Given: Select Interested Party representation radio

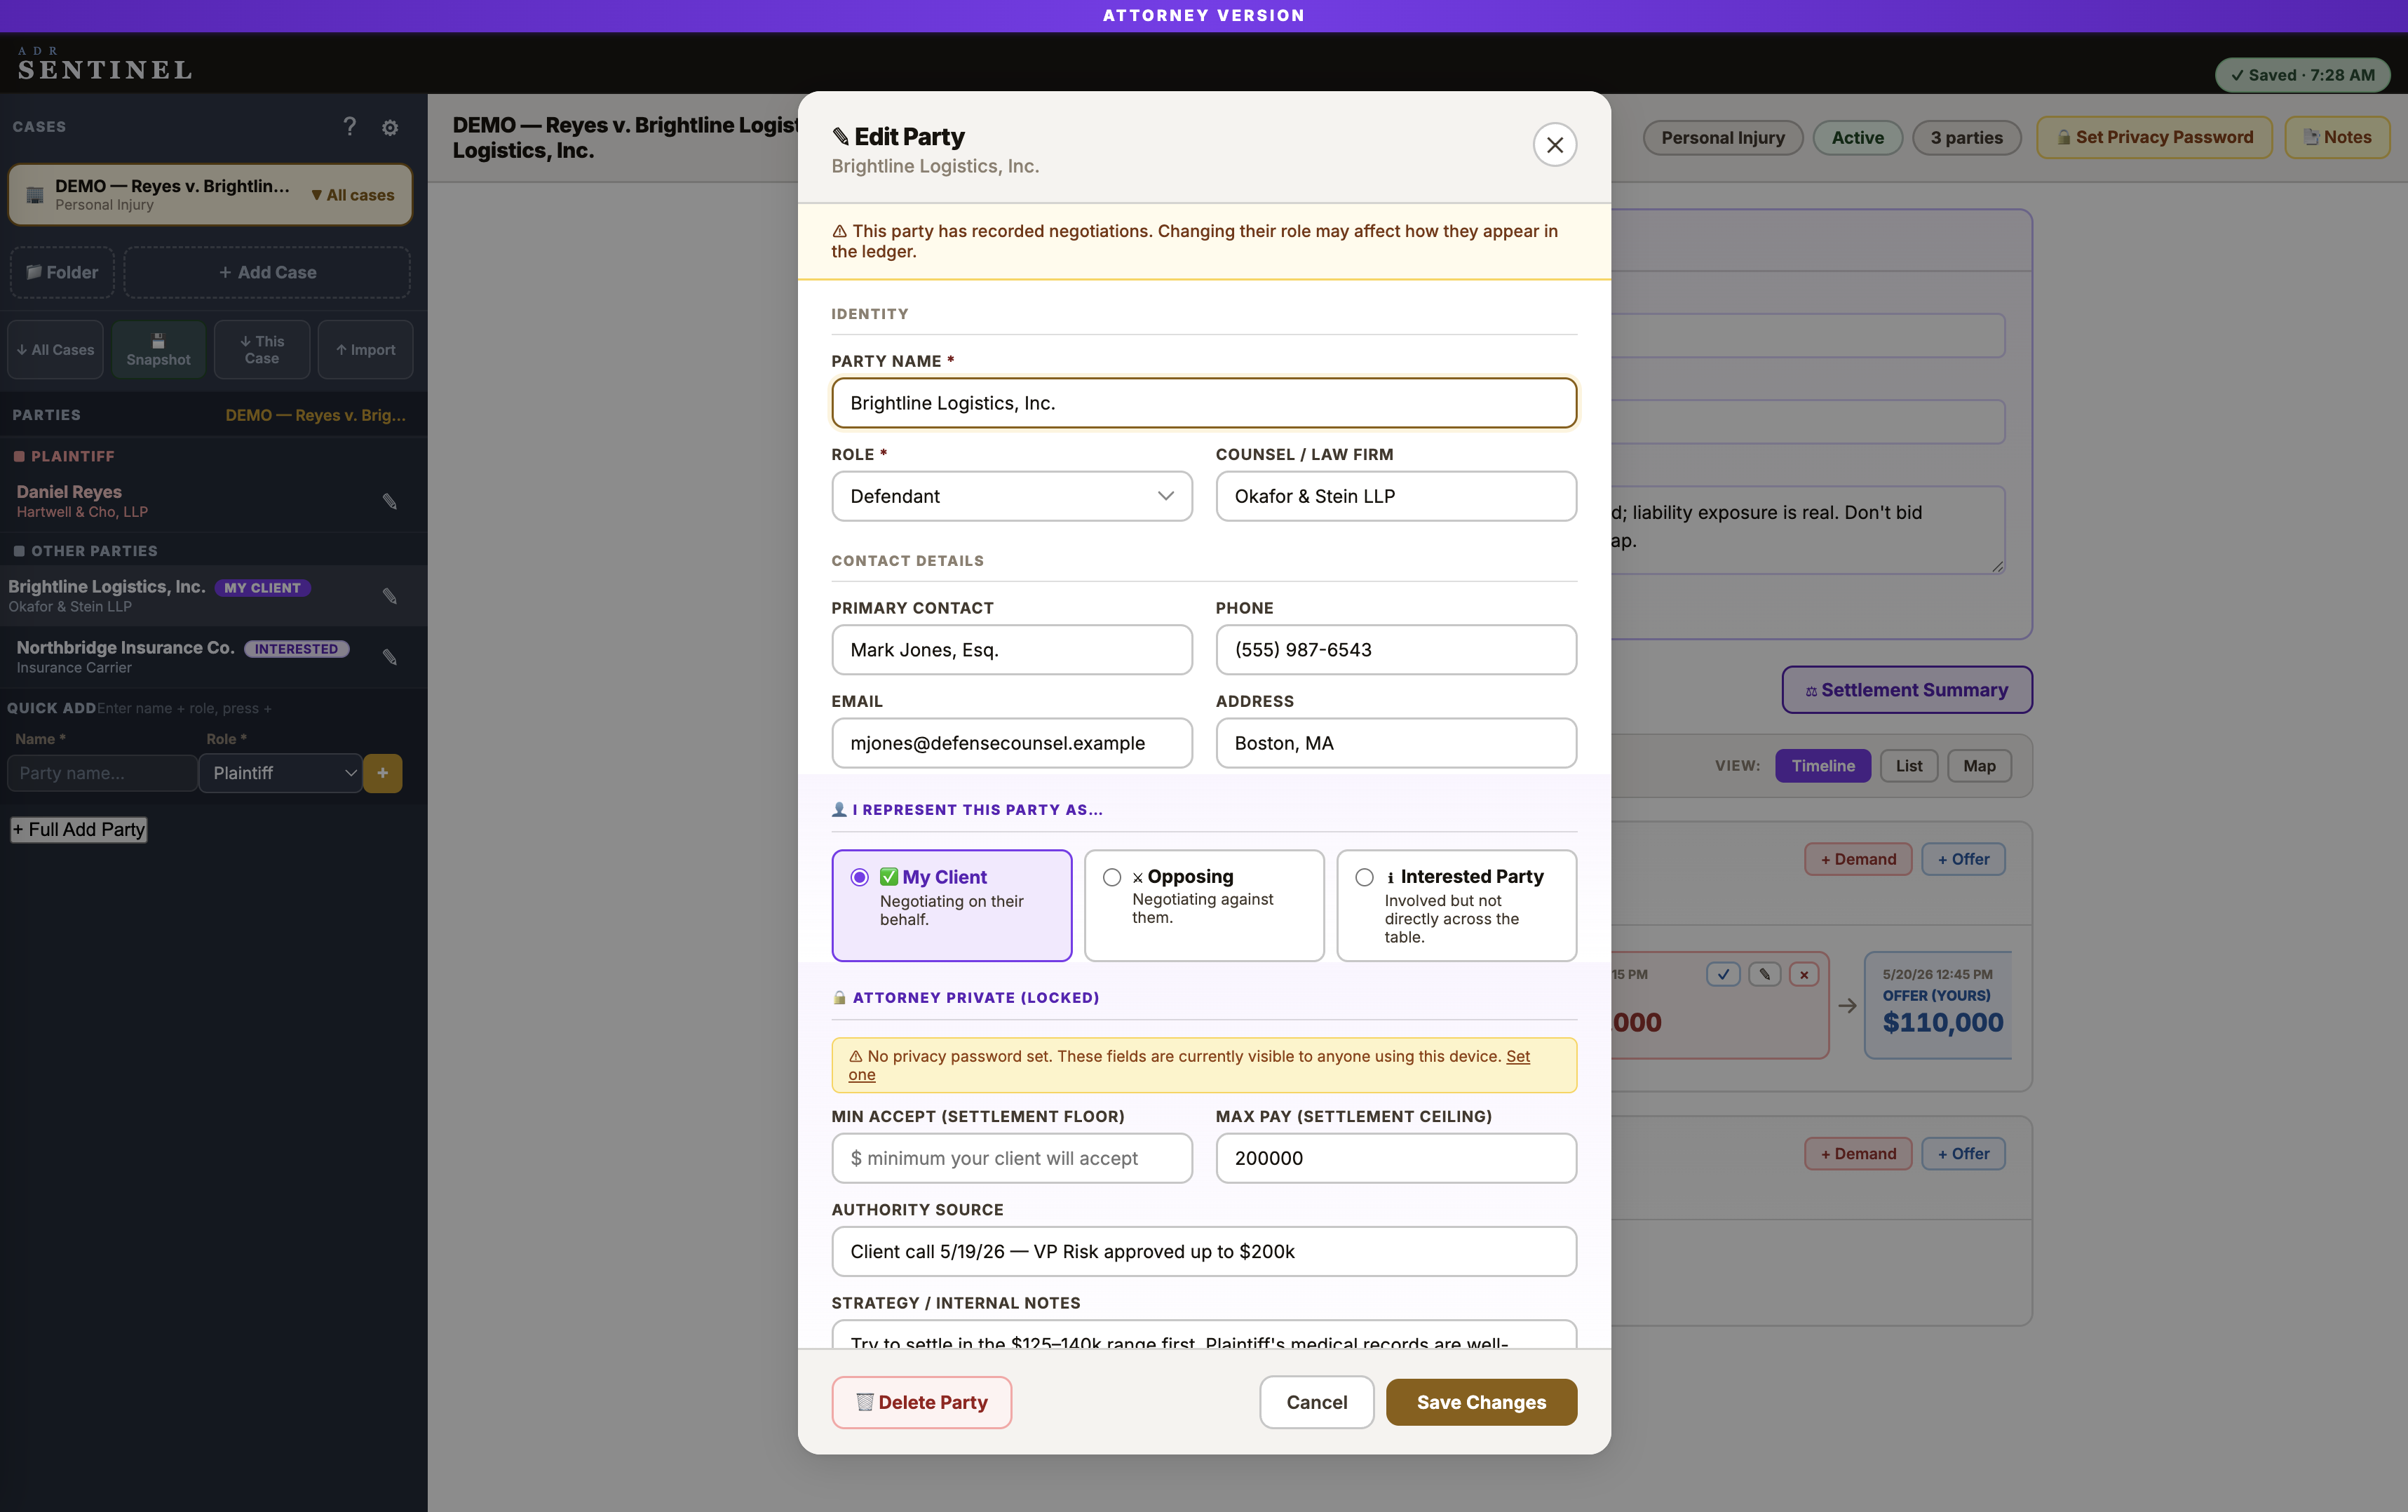Looking at the screenshot, I should [x=1365, y=877].
